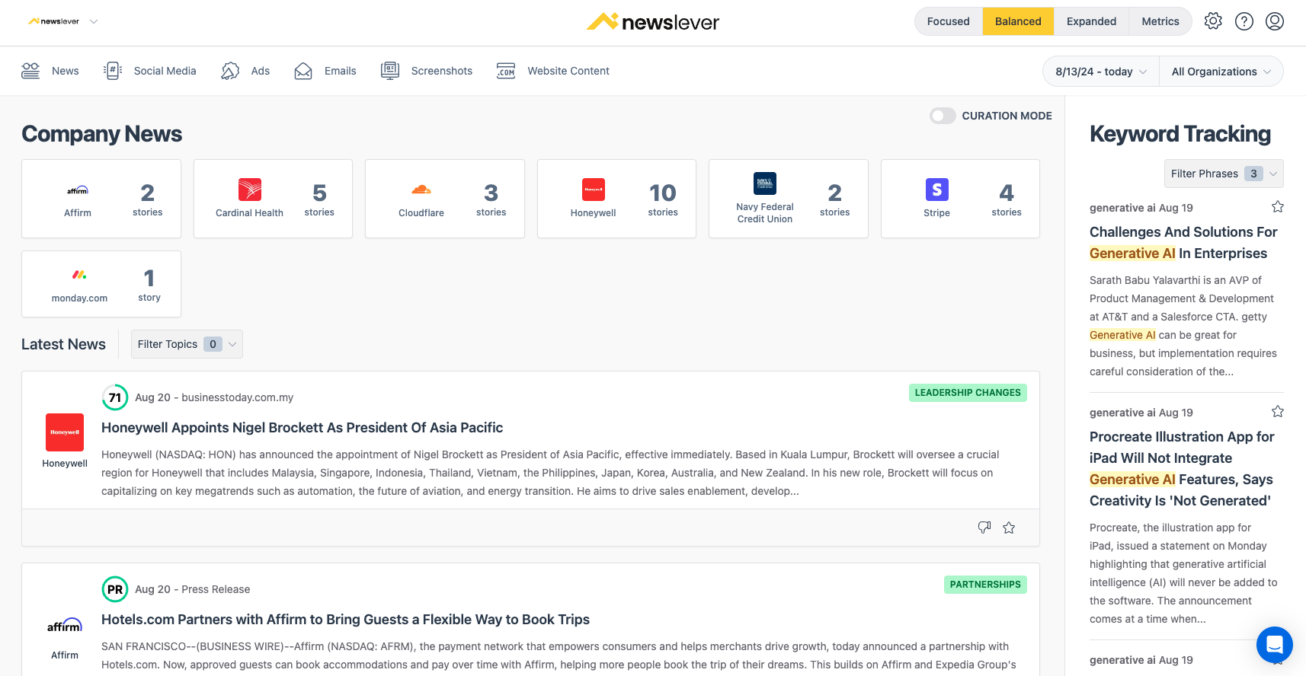Click the Screenshots monitor icon
The height and width of the screenshot is (676, 1306).
tap(390, 71)
